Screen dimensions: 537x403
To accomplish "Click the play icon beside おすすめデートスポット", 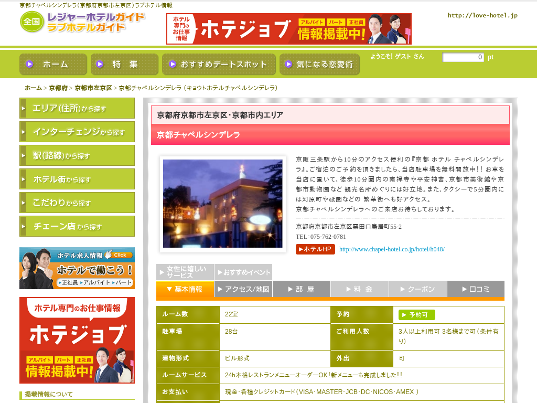I will 173,64.
